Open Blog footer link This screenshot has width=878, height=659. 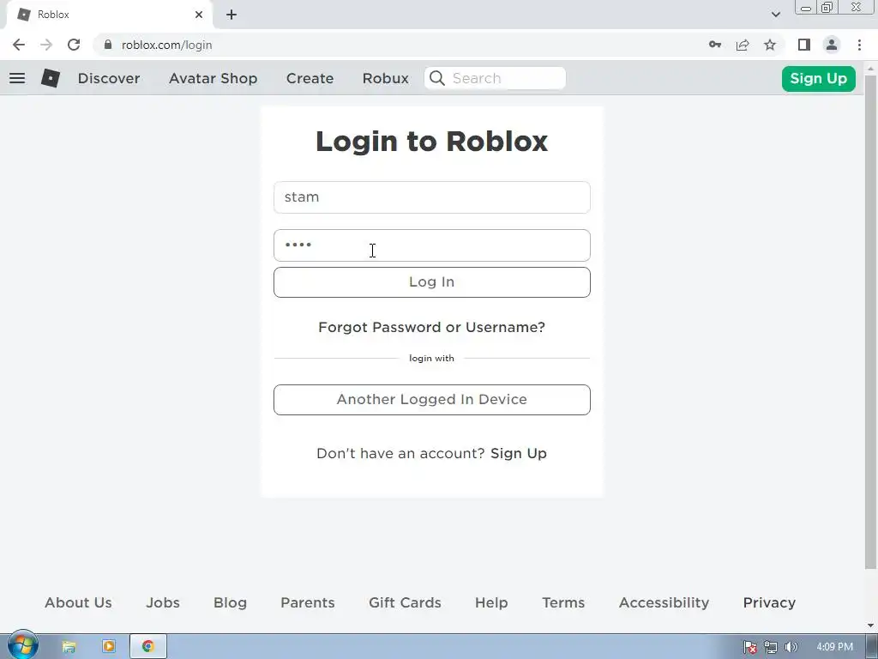coord(230,603)
